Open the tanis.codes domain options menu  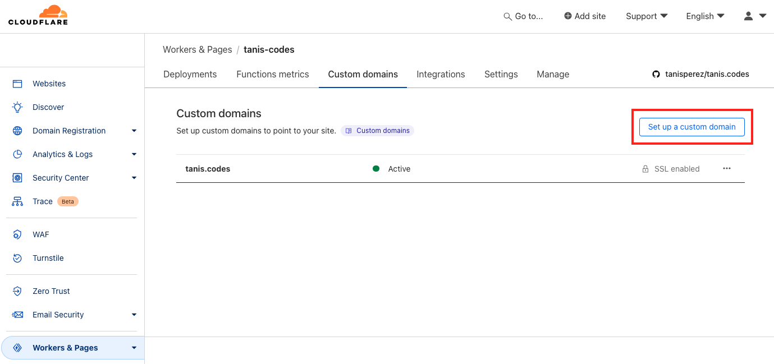pos(727,168)
